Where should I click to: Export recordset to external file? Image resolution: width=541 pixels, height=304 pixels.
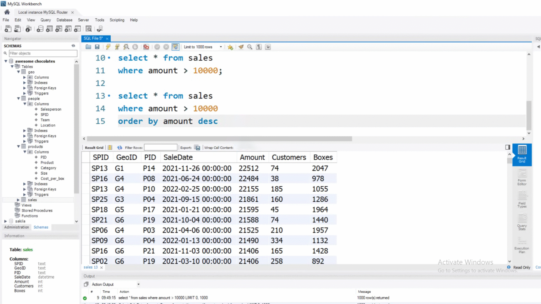[197, 148]
